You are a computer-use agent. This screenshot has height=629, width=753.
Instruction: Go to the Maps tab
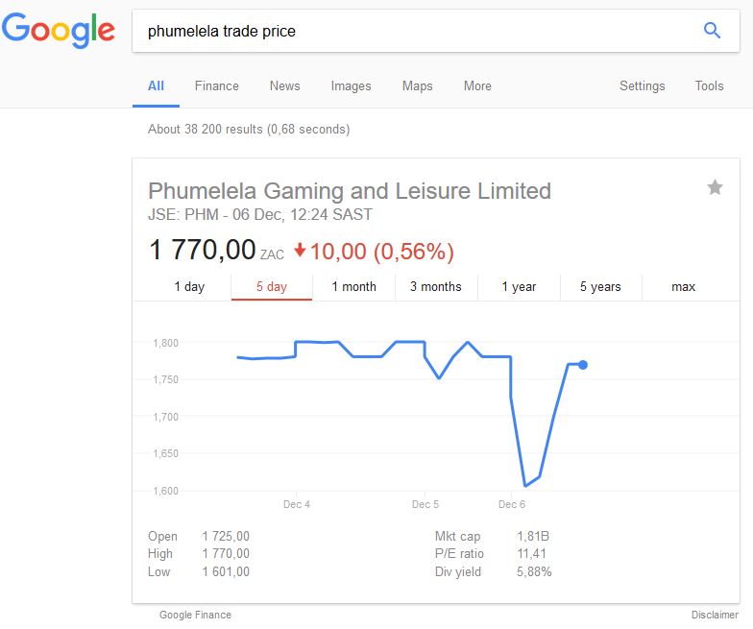(x=417, y=85)
